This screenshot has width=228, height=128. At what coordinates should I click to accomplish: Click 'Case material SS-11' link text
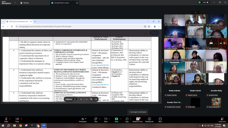100,85
